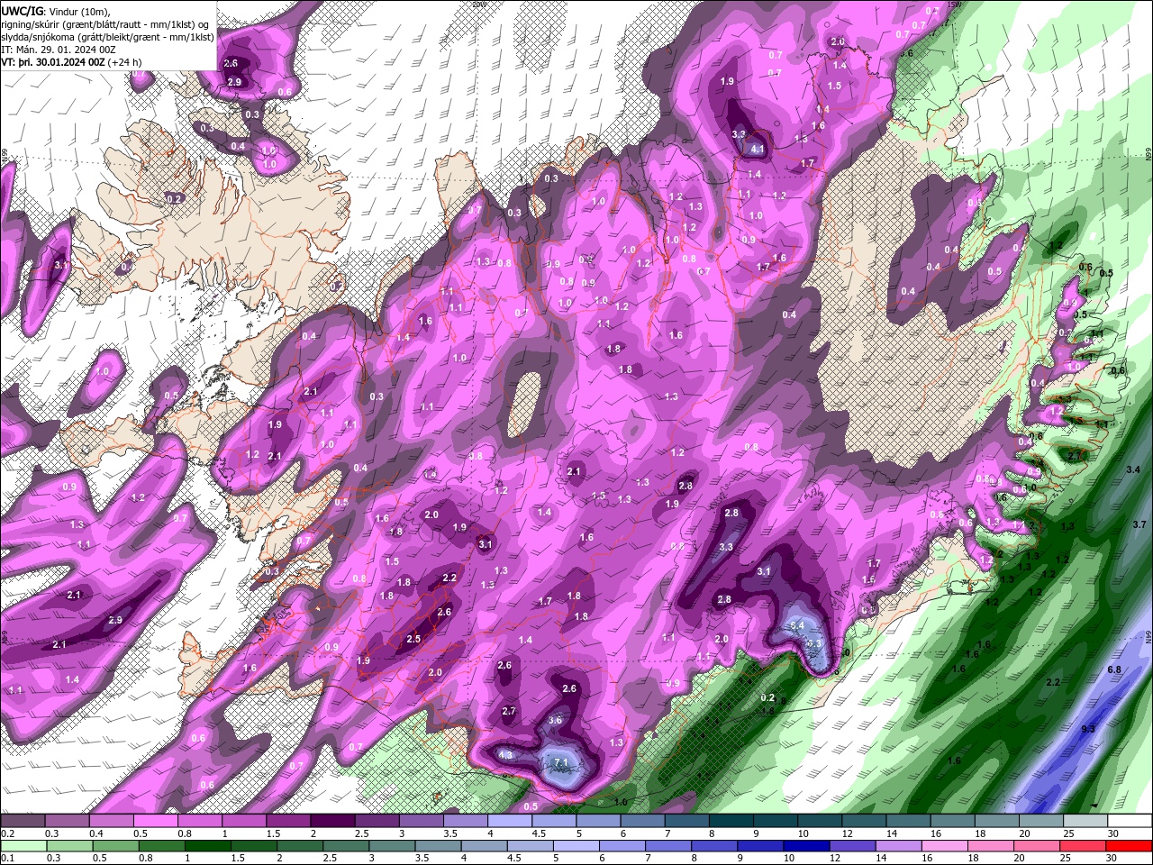Pick the dark green swatch labeled 1 in lower legend

(x=206, y=845)
